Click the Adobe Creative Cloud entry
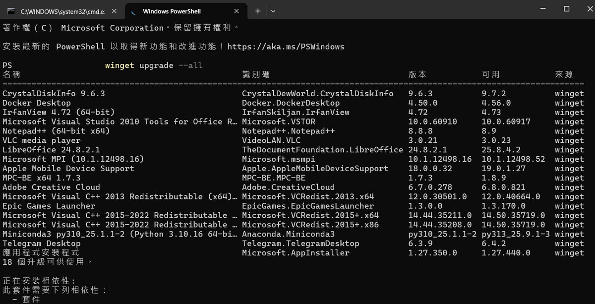The image size is (595, 304). (x=51, y=187)
